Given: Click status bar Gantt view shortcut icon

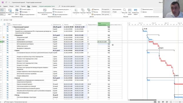Looking at the screenshot, I should tap(155, 102).
